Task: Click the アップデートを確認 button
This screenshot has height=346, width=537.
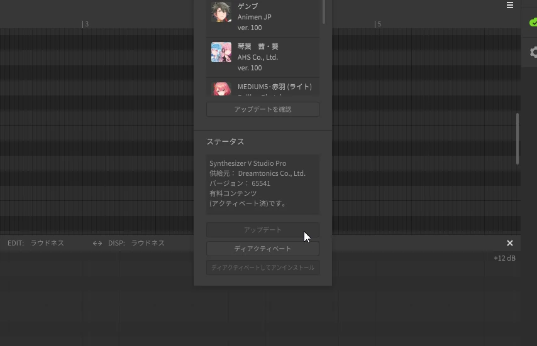Action: point(263,109)
